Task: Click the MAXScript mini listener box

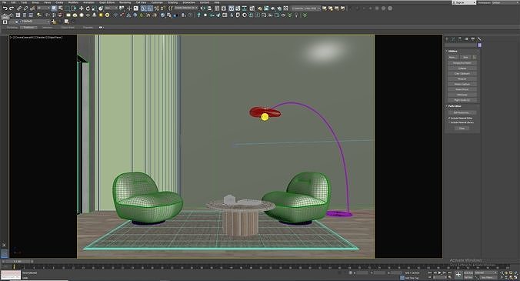Action: [11, 275]
